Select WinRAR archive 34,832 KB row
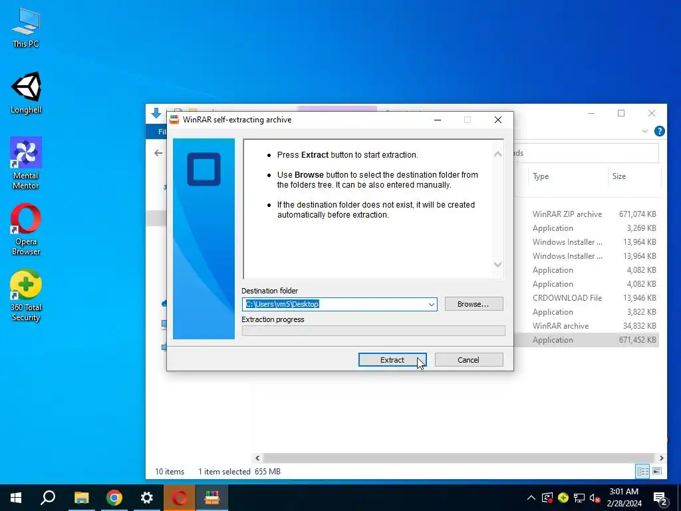The image size is (681, 511). [587, 326]
